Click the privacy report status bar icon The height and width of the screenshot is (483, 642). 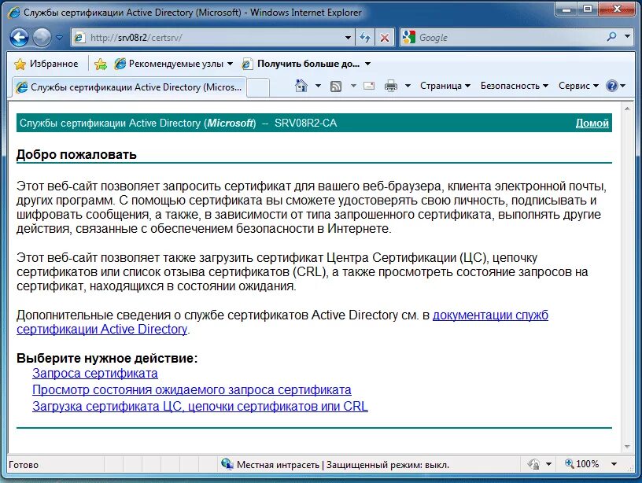coord(534,464)
